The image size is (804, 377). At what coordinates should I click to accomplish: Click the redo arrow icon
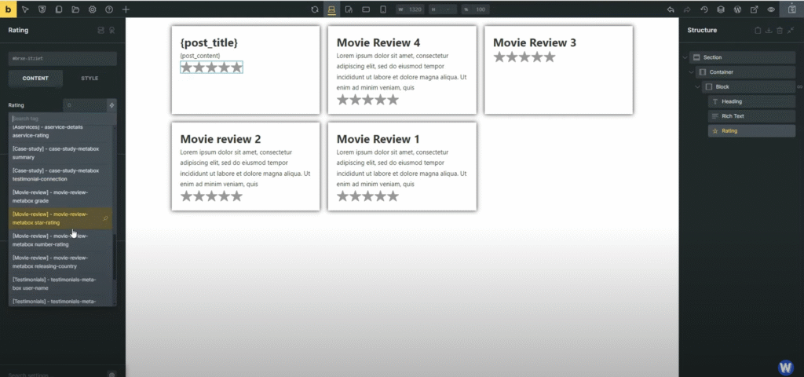687,9
